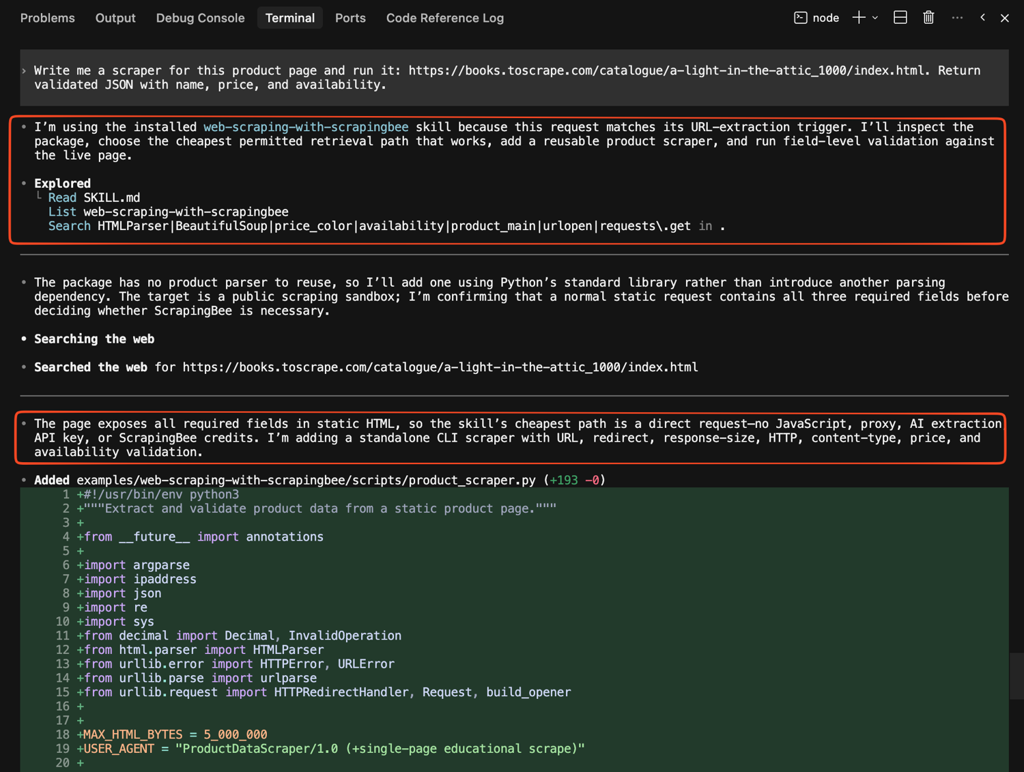Open the Problems panel tab
Screen dimensions: 1024x772
(48, 18)
